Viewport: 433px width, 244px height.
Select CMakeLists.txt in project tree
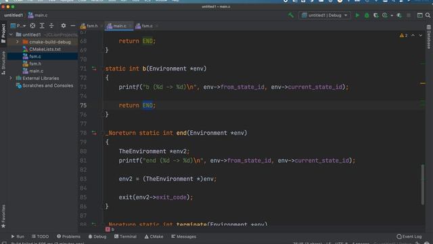coord(45,49)
